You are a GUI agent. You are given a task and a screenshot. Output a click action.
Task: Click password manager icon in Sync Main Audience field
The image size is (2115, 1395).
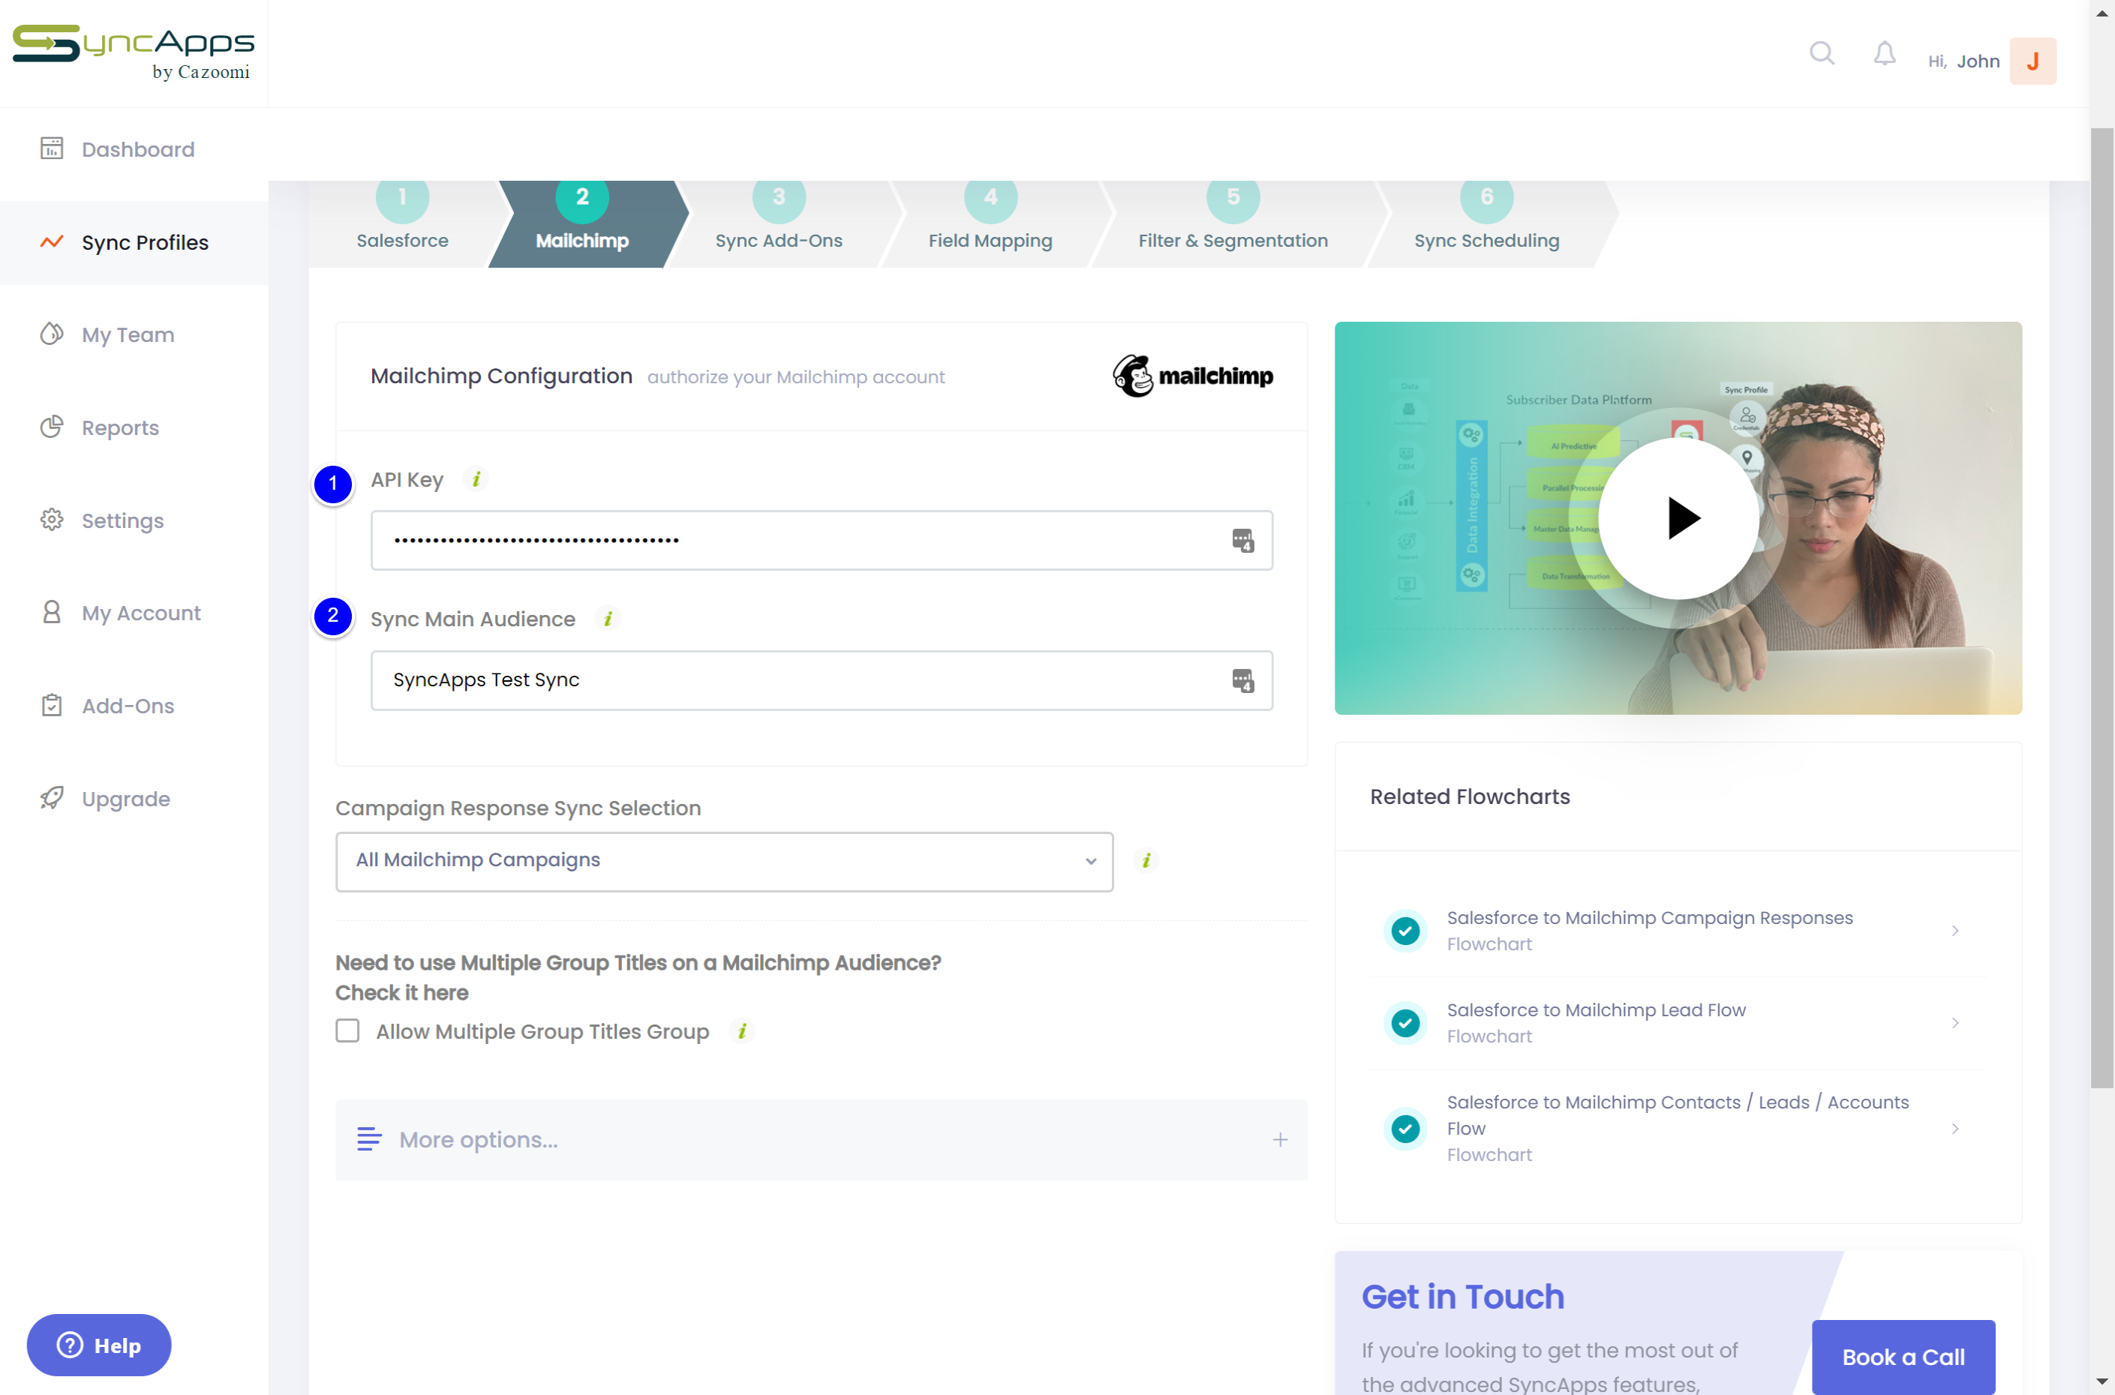[1243, 680]
